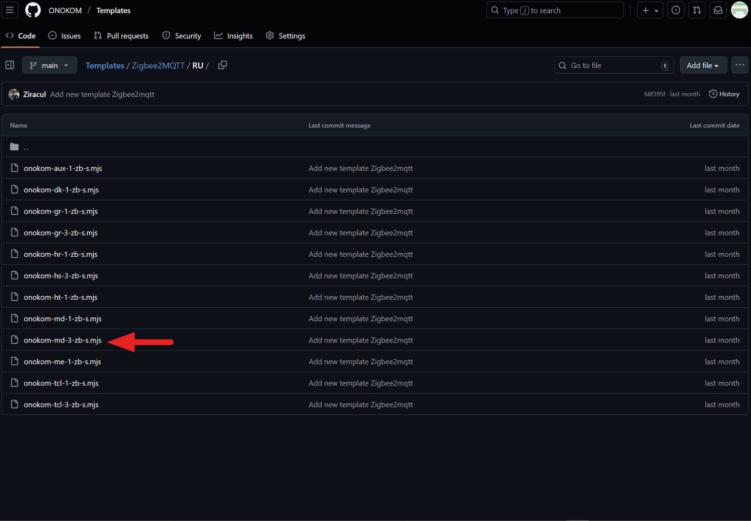Expand the main branch dropdown

[x=49, y=65]
